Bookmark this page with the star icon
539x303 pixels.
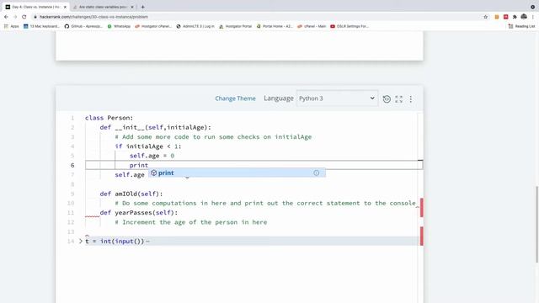(485, 17)
